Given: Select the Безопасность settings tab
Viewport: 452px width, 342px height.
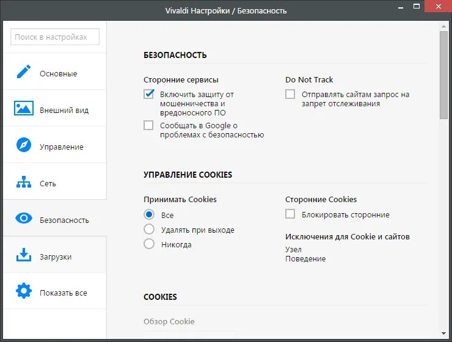Looking at the screenshot, I should 55,218.
